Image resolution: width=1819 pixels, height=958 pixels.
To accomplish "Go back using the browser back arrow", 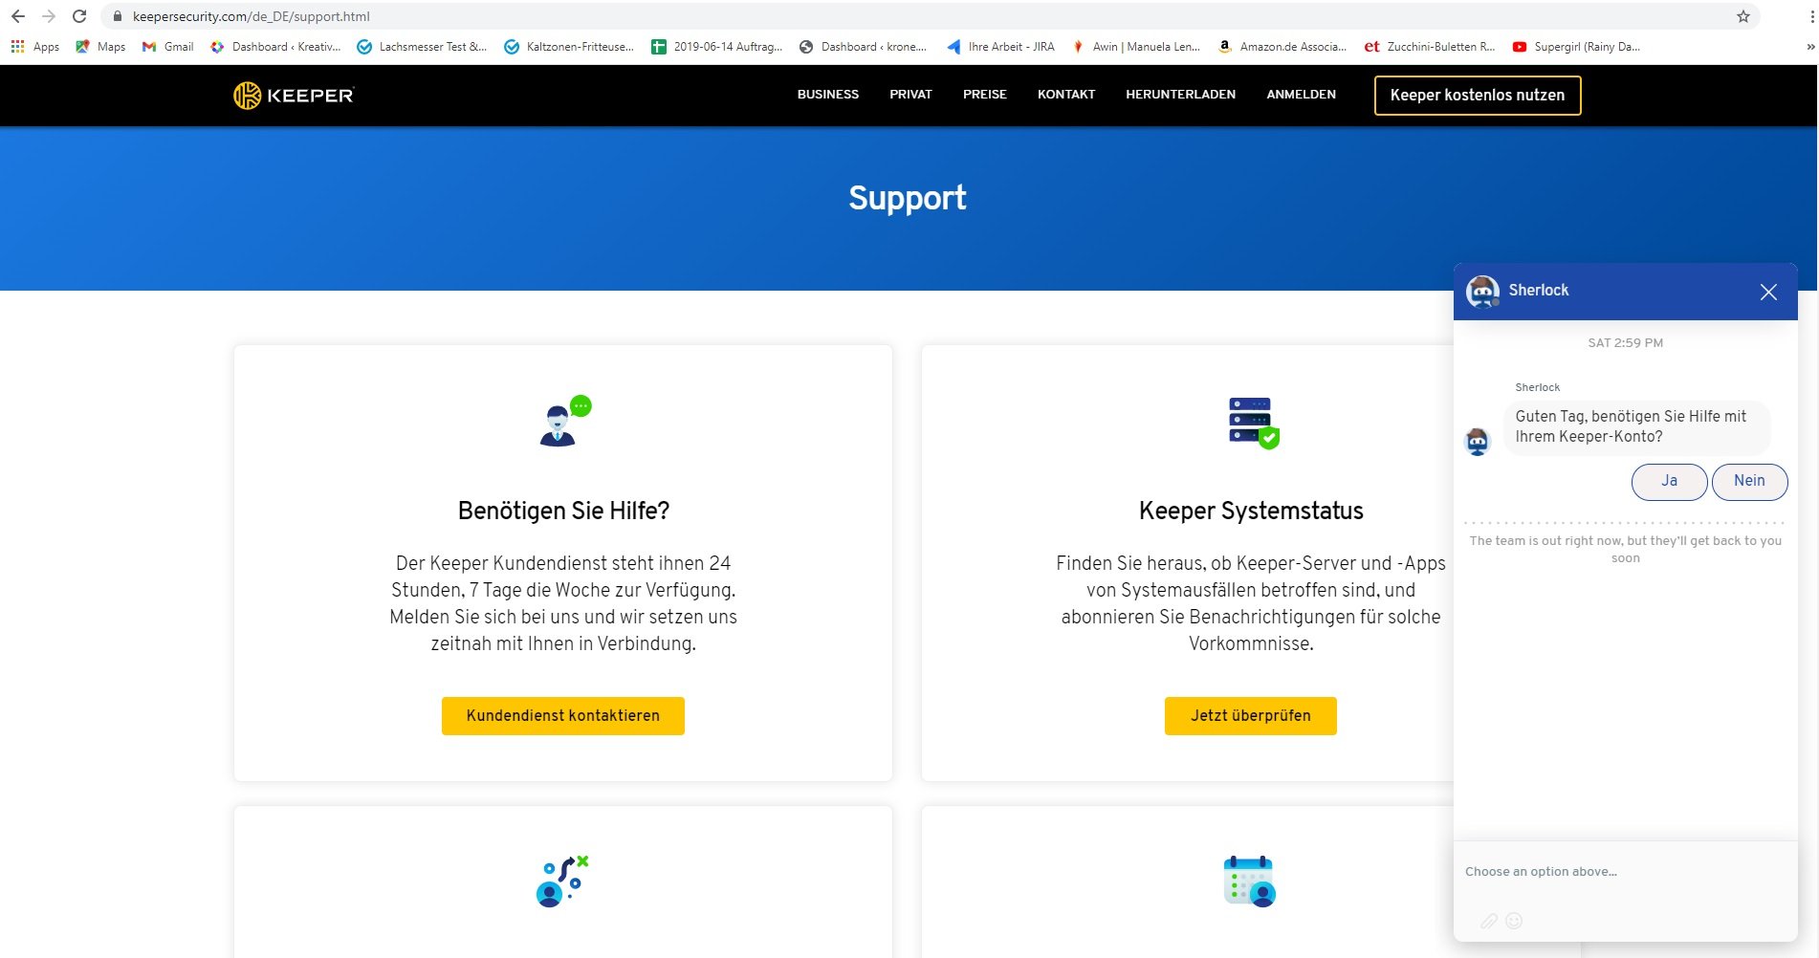I will pos(18,16).
